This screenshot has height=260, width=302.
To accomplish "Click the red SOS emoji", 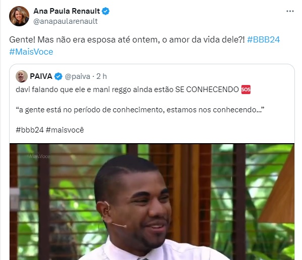I will point(246,90).
